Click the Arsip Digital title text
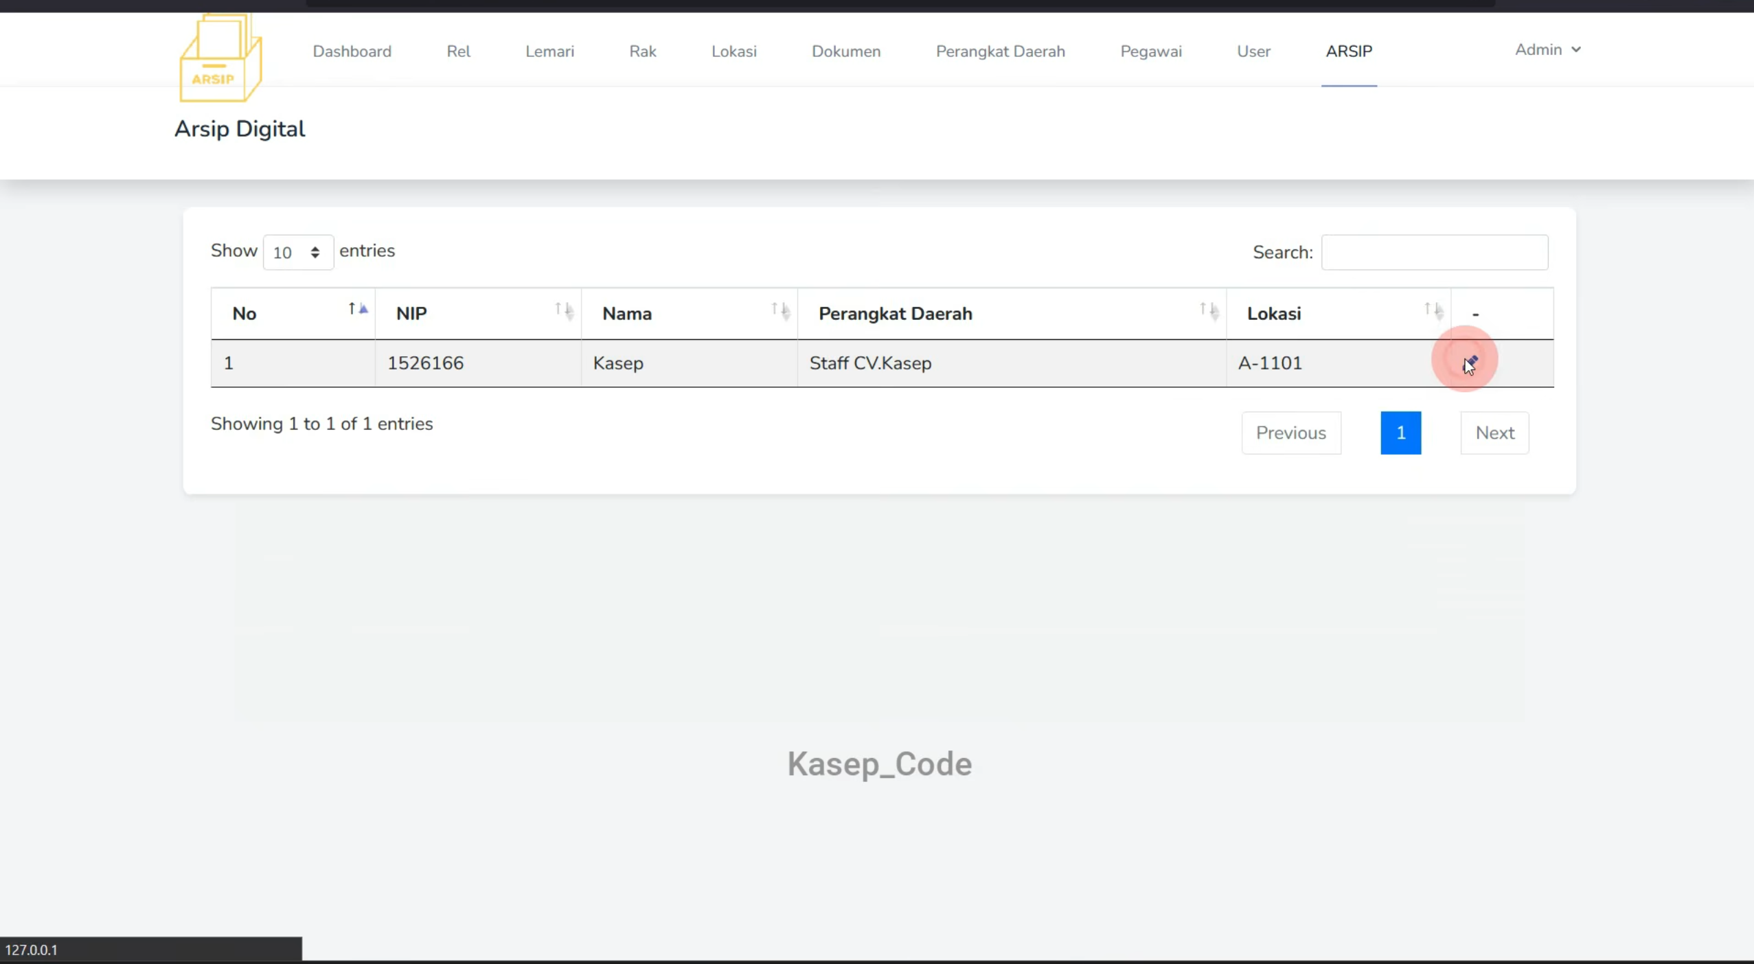 [240, 129]
